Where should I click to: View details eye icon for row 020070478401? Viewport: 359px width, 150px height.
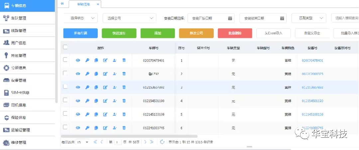(x=78, y=60)
